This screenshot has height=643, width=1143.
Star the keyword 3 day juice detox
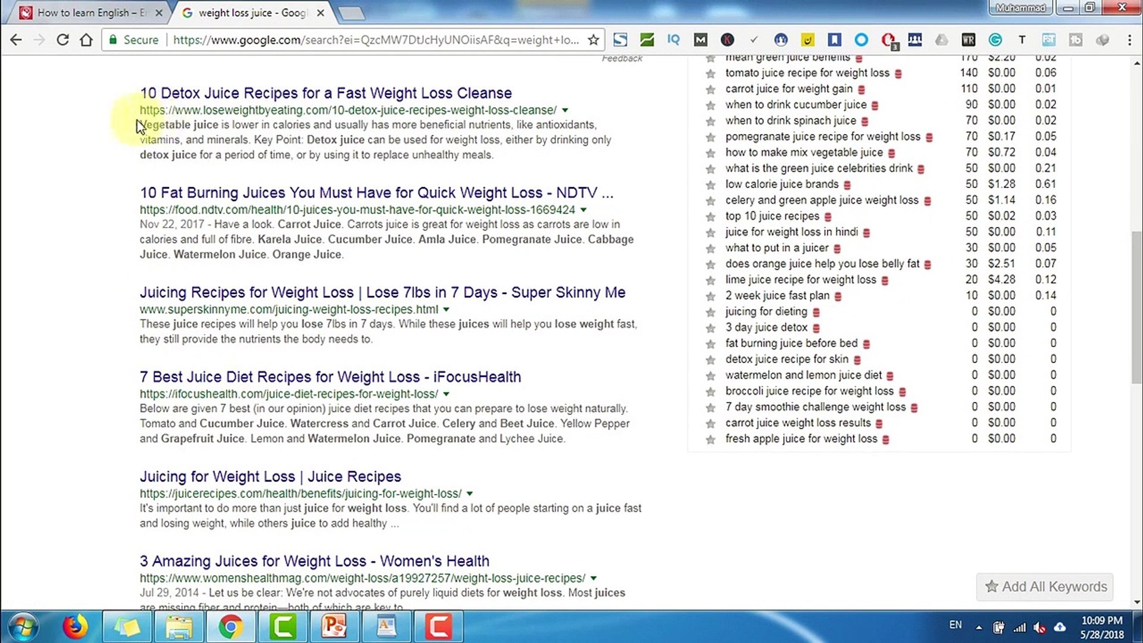tap(710, 328)
